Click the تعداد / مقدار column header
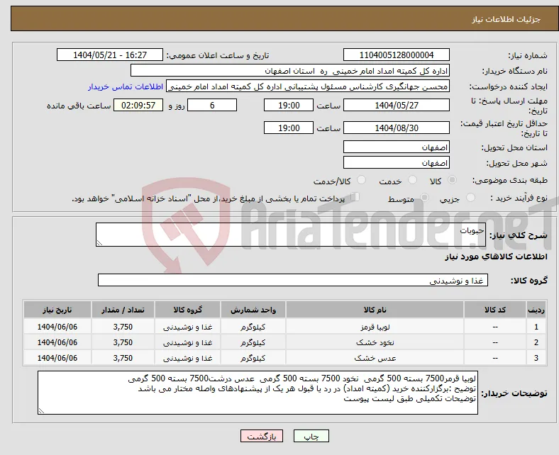559x455 pixels. 123,310
